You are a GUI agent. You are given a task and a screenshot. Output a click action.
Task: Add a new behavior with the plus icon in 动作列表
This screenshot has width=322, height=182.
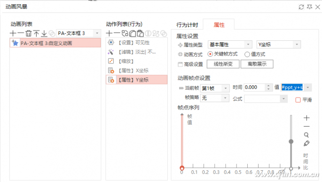coord(109,33)
